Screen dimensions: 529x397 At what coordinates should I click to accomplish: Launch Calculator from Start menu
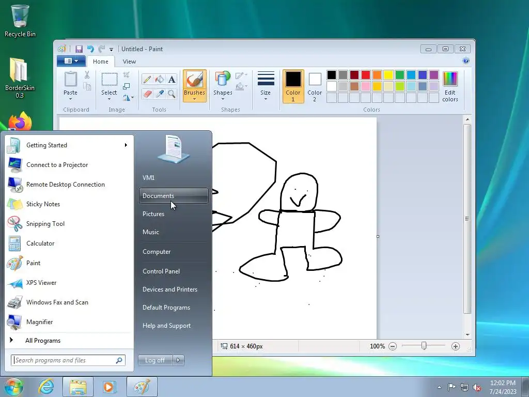[69, 243]
